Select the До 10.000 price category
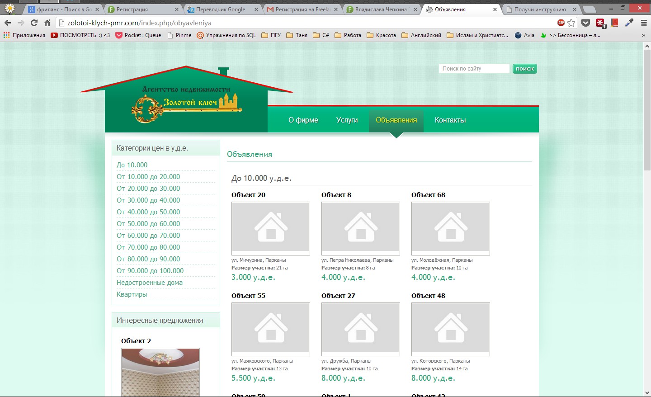 (132, 165)
